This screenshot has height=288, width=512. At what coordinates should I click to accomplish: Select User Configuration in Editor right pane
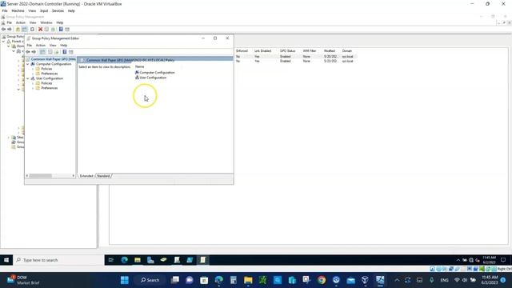(150, 78)
